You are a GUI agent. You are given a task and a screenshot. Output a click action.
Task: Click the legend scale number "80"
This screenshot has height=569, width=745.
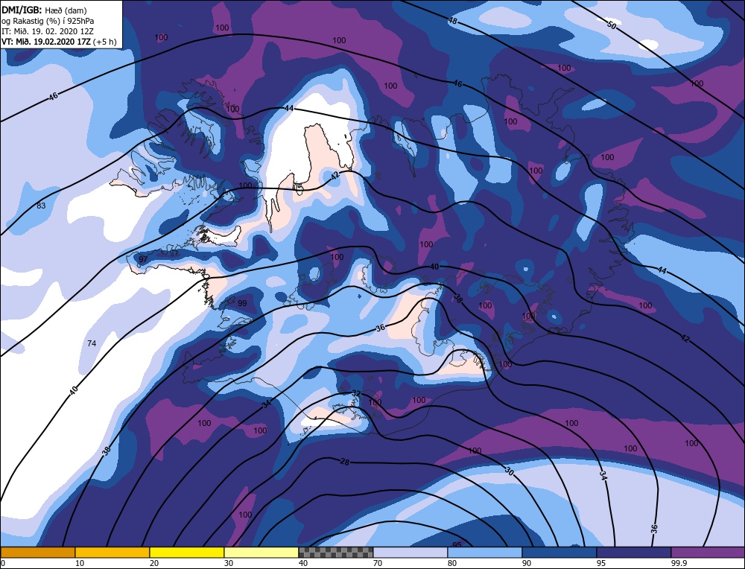tap(452, 563)
